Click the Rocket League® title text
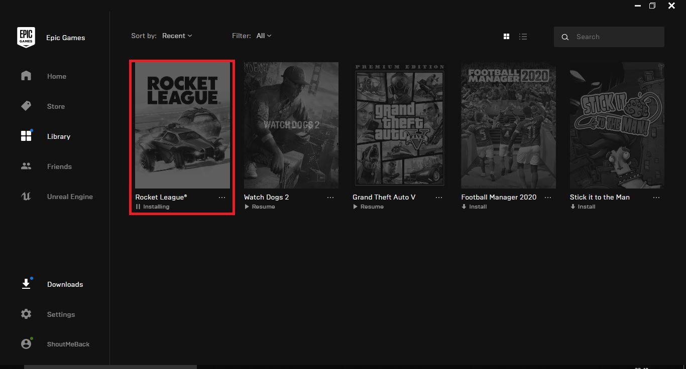The width and height of the screenshot is (686, 369). [x=161, y=197]
